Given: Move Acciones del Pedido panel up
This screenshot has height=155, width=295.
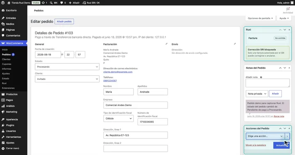Looking at the screenshot, I should (x=280, y=128).
